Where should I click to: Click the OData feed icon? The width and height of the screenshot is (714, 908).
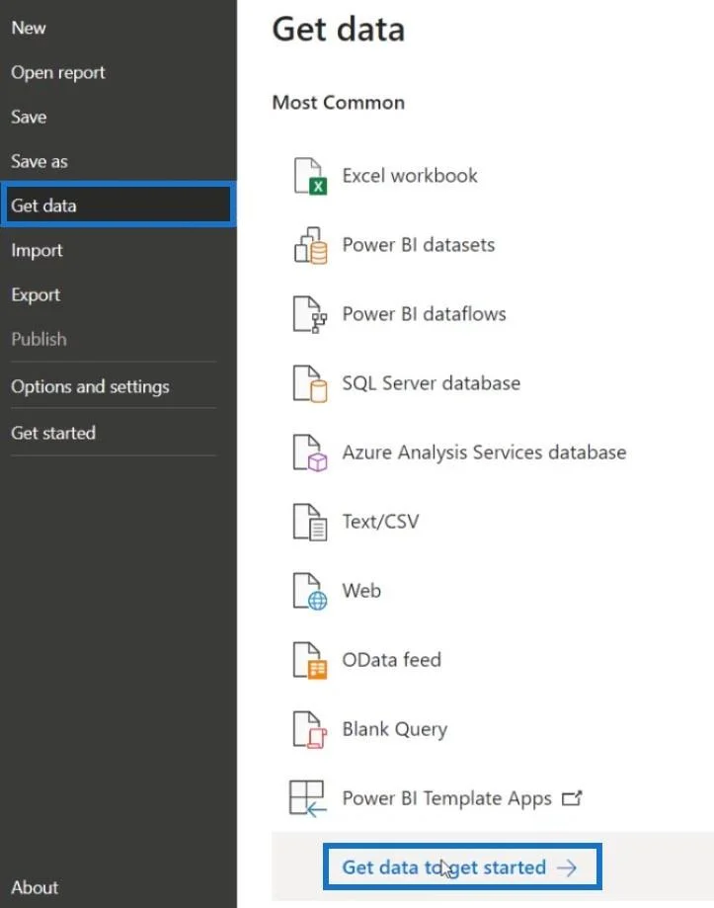[x=310, y=660]
